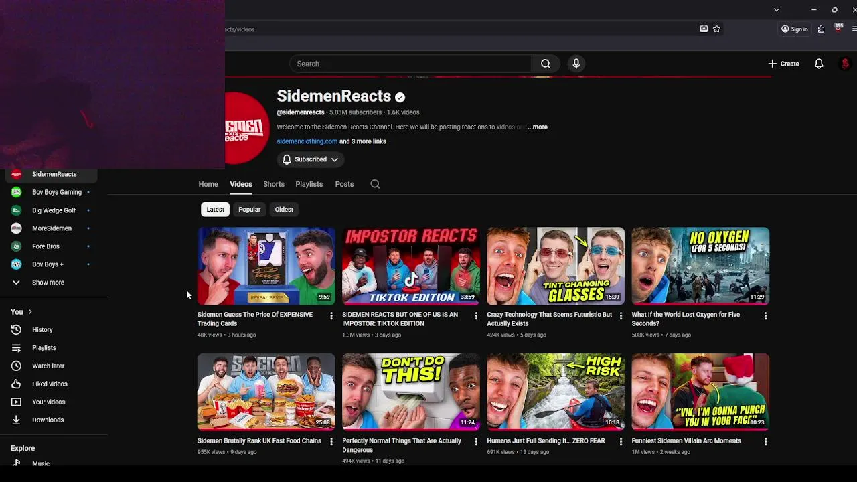Click the install app icon in address bar
The width and height of the screenshot is (857, 482).
click(704, 29)
